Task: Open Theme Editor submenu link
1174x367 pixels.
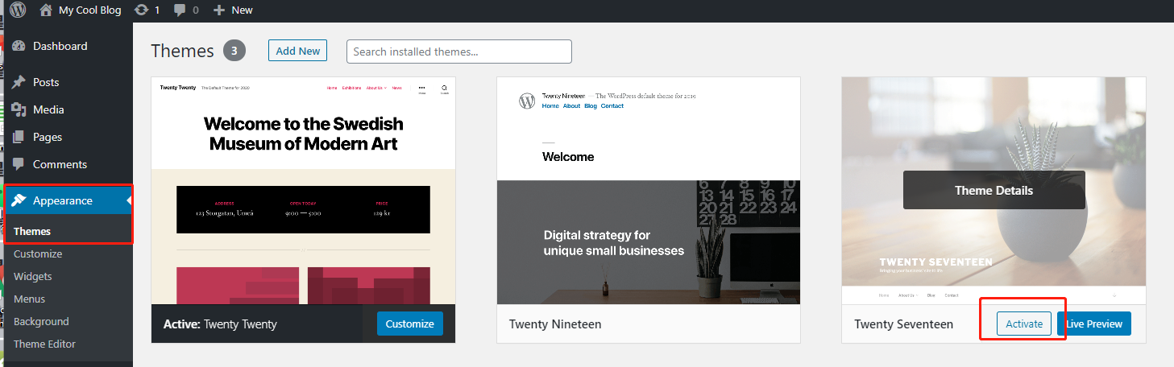Action: pos(44,344)
